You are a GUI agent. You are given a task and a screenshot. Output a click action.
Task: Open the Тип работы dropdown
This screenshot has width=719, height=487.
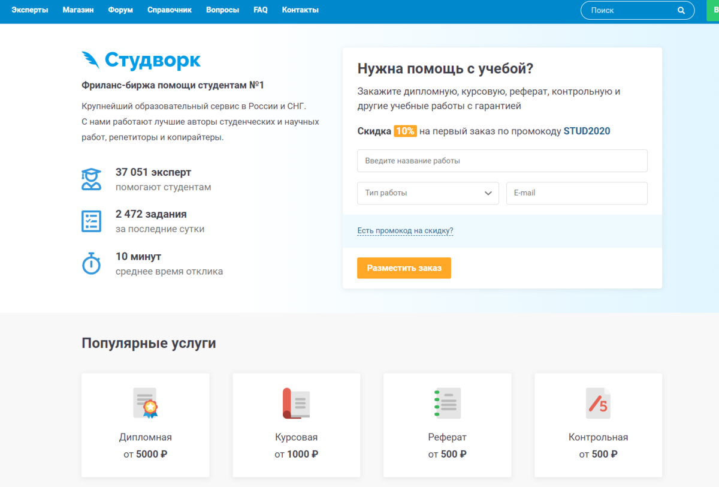pos(428,193)
